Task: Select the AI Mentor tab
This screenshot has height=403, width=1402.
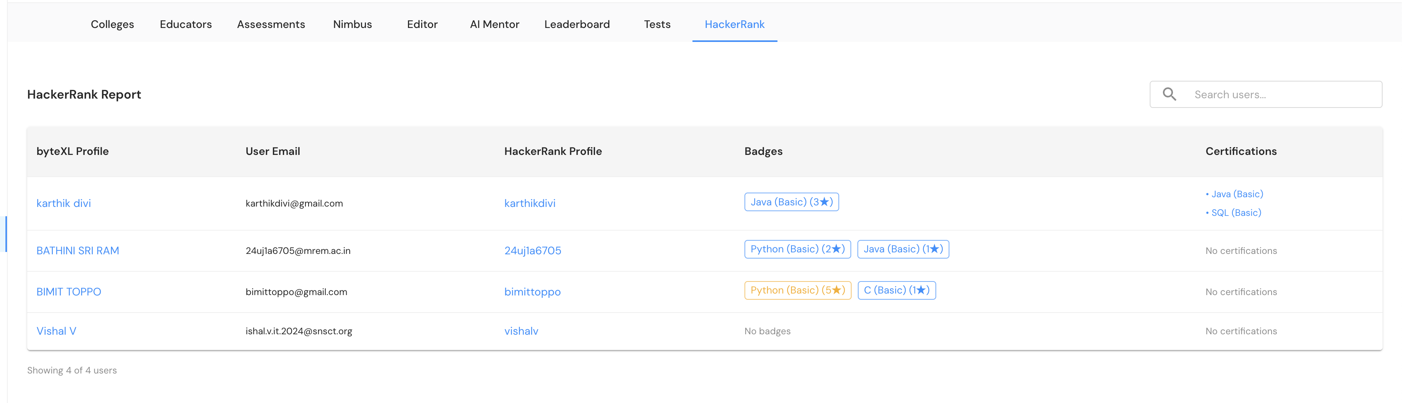Action: click(x=494, y=24)
